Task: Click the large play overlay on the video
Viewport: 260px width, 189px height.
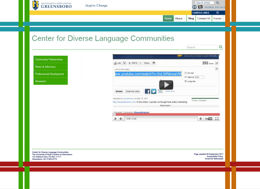Action: point(166,85)
